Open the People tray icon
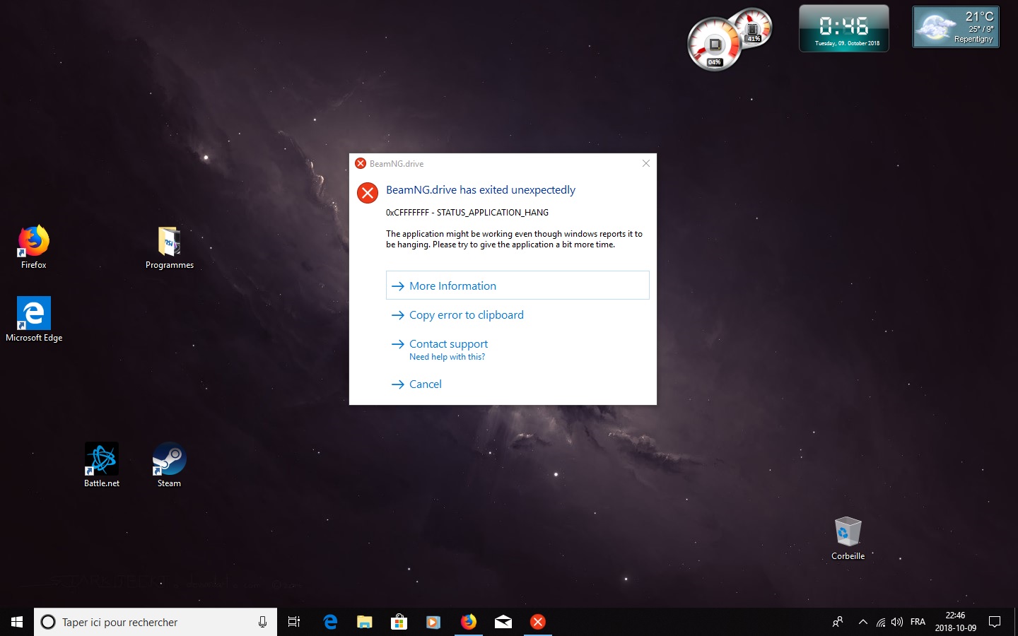Image resolution: width=1018 pixels, height=636 pixels. coord(838,622)
